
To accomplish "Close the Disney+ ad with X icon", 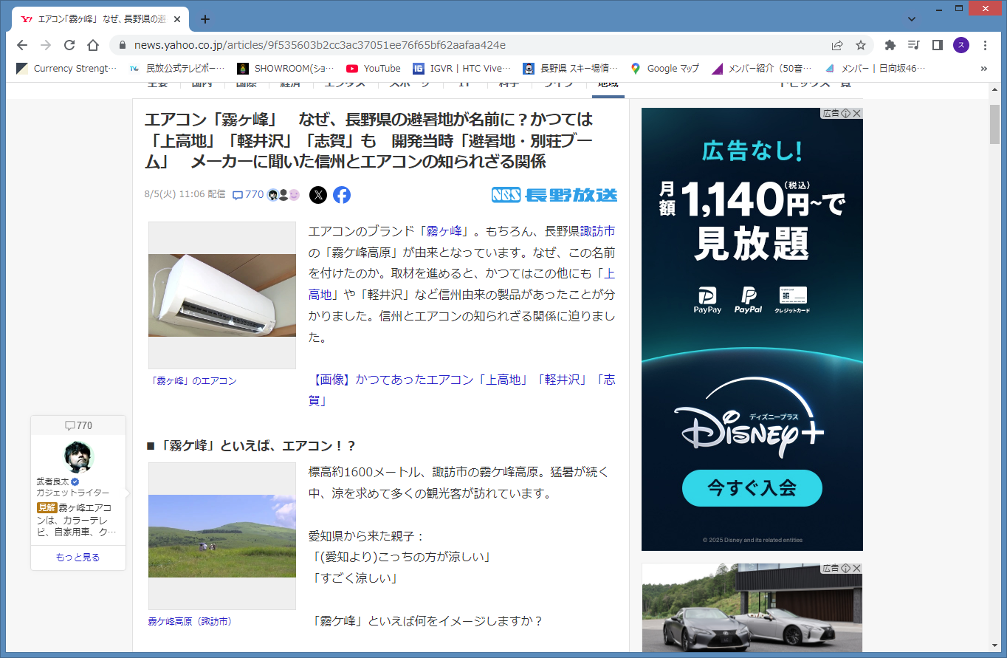I will (857, 113).
